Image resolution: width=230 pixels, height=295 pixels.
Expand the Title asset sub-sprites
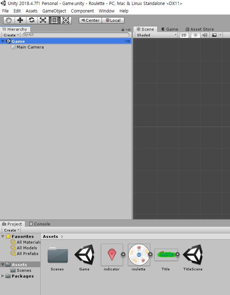[x=177, y=254]
